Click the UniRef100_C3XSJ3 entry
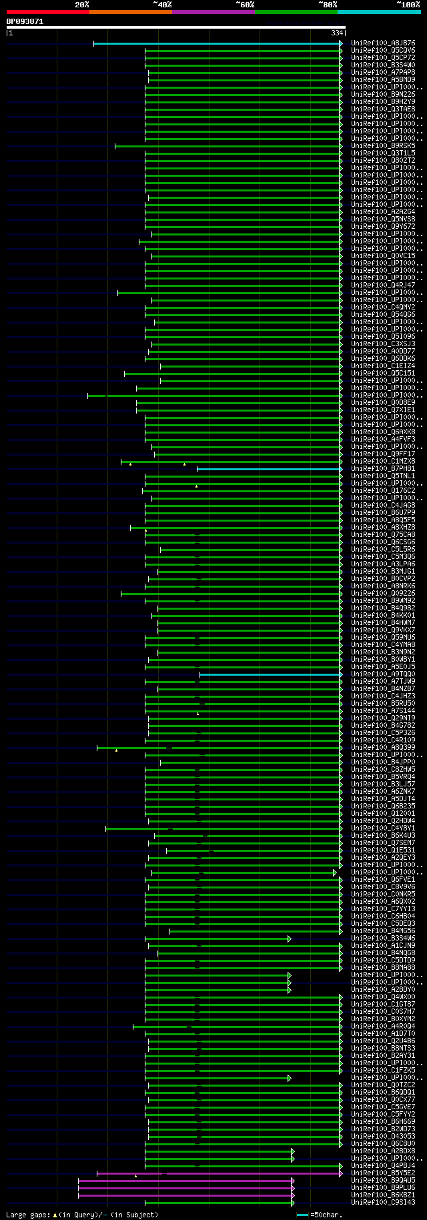Viewport: 427px width, 1220px height. tap(383, 344)
